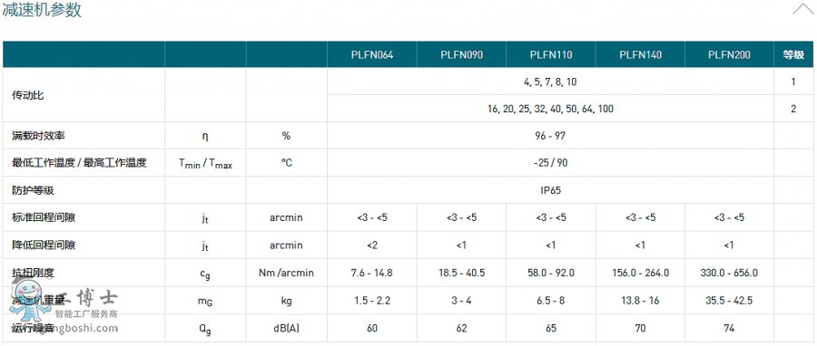Click the 等级 column header
Image resolution: width=817 pixels, height=346 pixels.
coord(793,54)
